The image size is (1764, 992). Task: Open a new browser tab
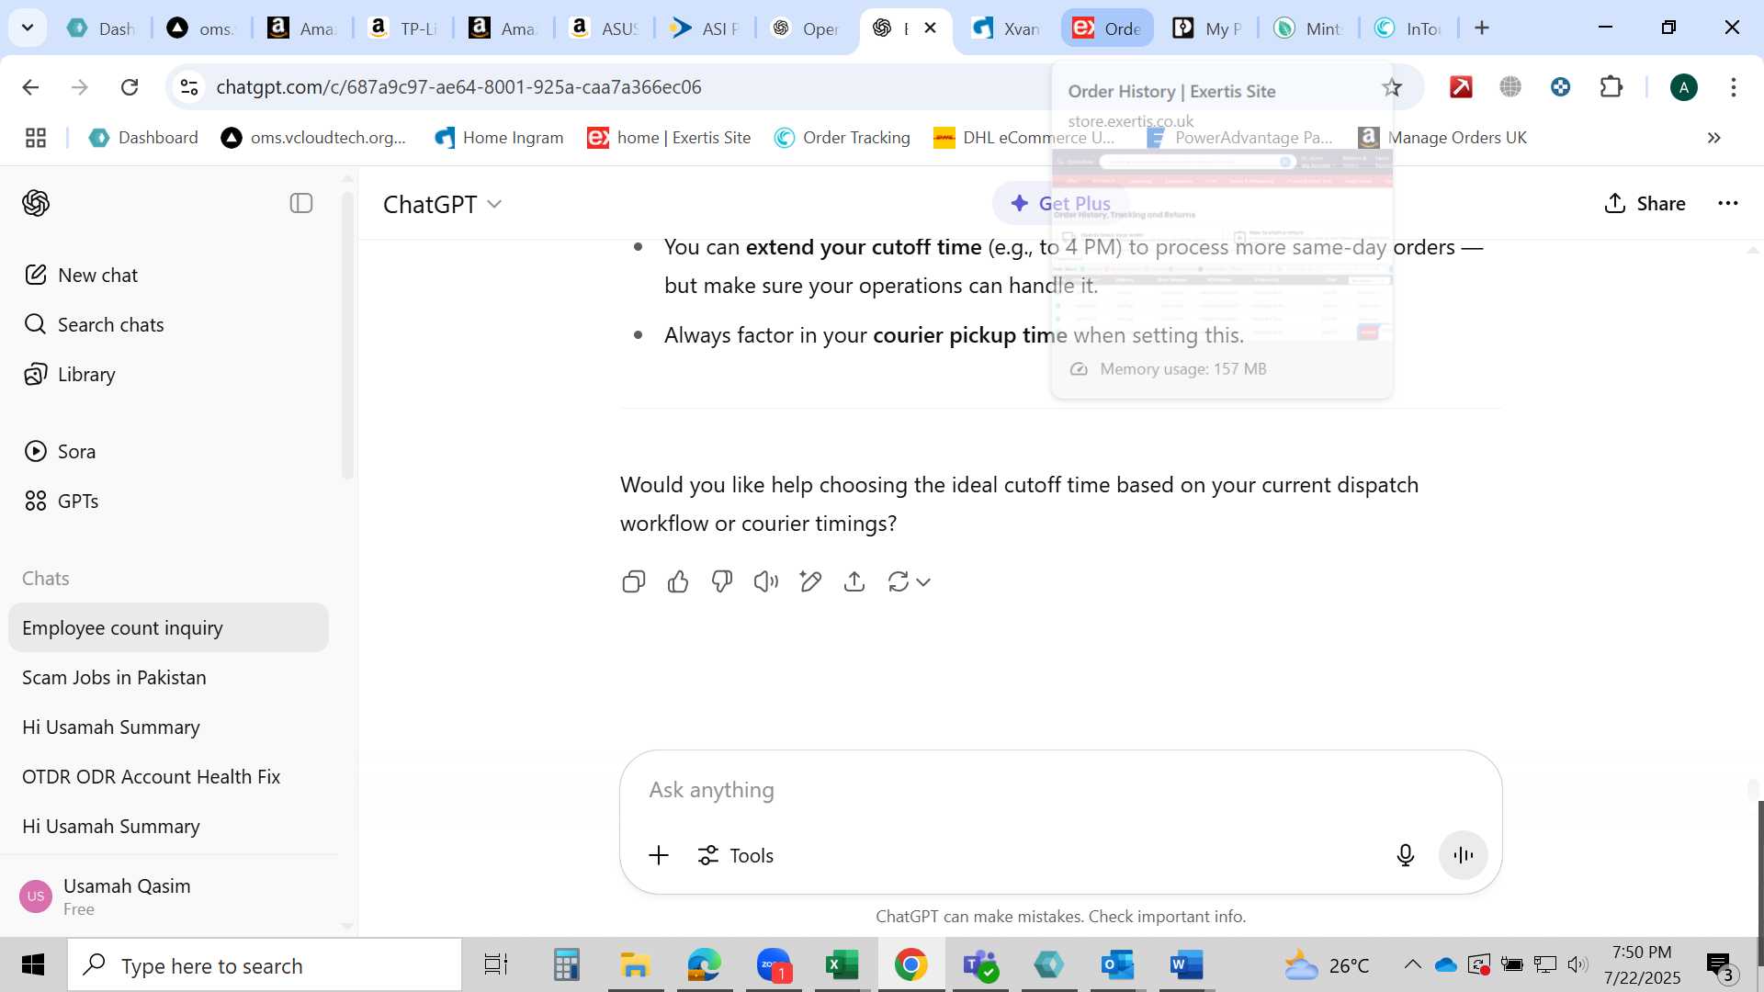point(1481,28)
